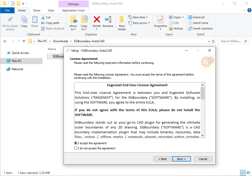This screenshot has height=176, width=252.
Task: Switch to the View tab
Action: click(51, 10)
